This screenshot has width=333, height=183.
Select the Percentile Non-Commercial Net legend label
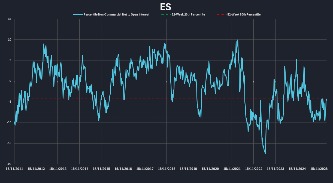(116, 14)
